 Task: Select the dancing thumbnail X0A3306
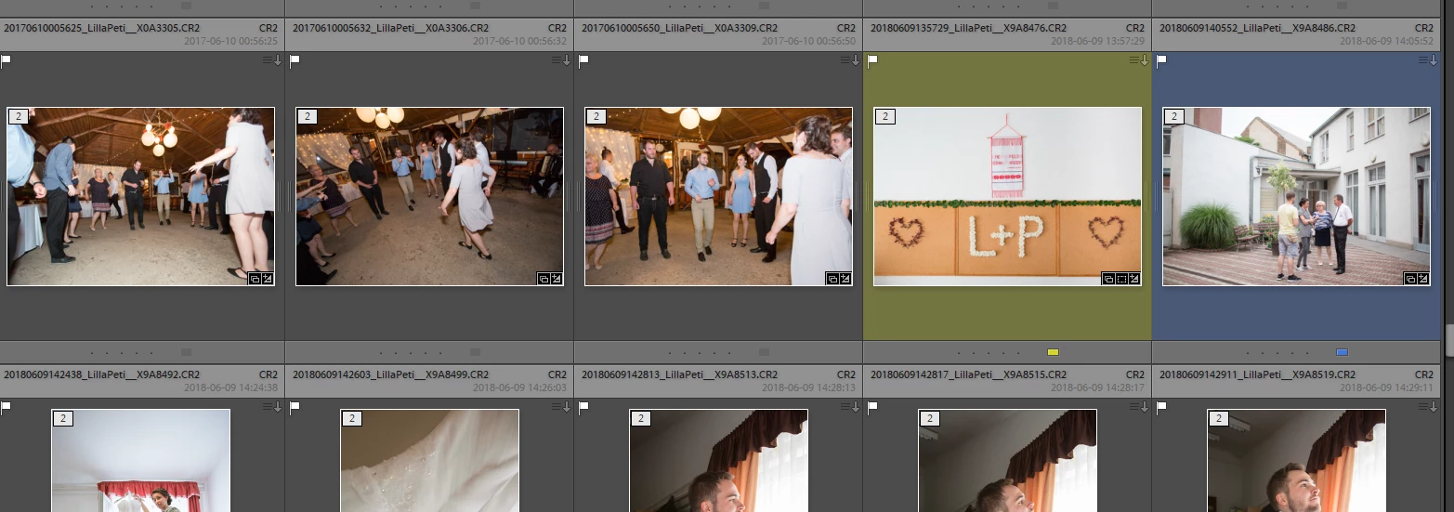(429, 196)
